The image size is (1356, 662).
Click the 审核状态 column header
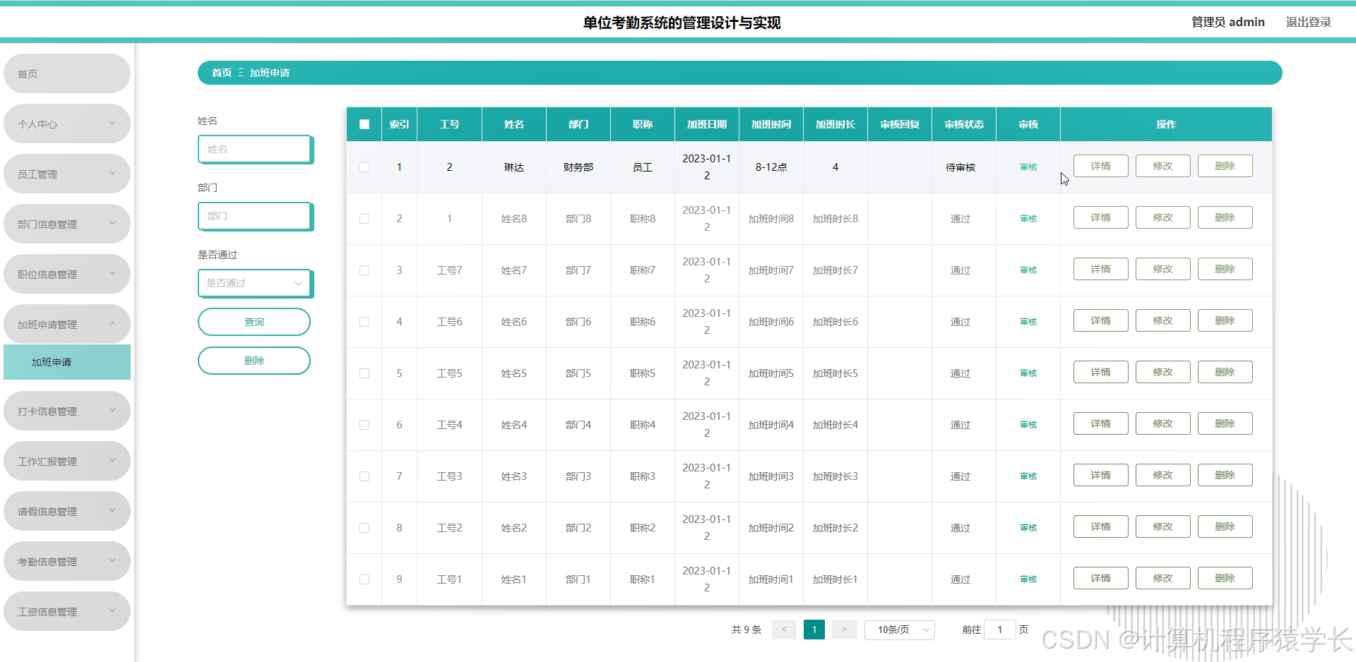pyautogui.click(x=964, y=124)
